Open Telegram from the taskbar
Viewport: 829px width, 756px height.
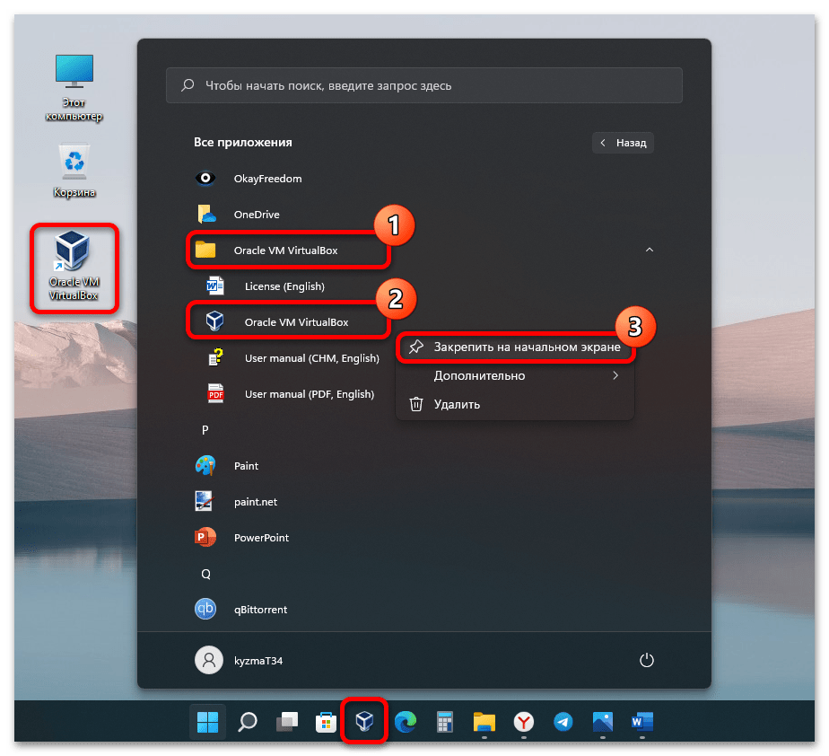pos(563,722)
